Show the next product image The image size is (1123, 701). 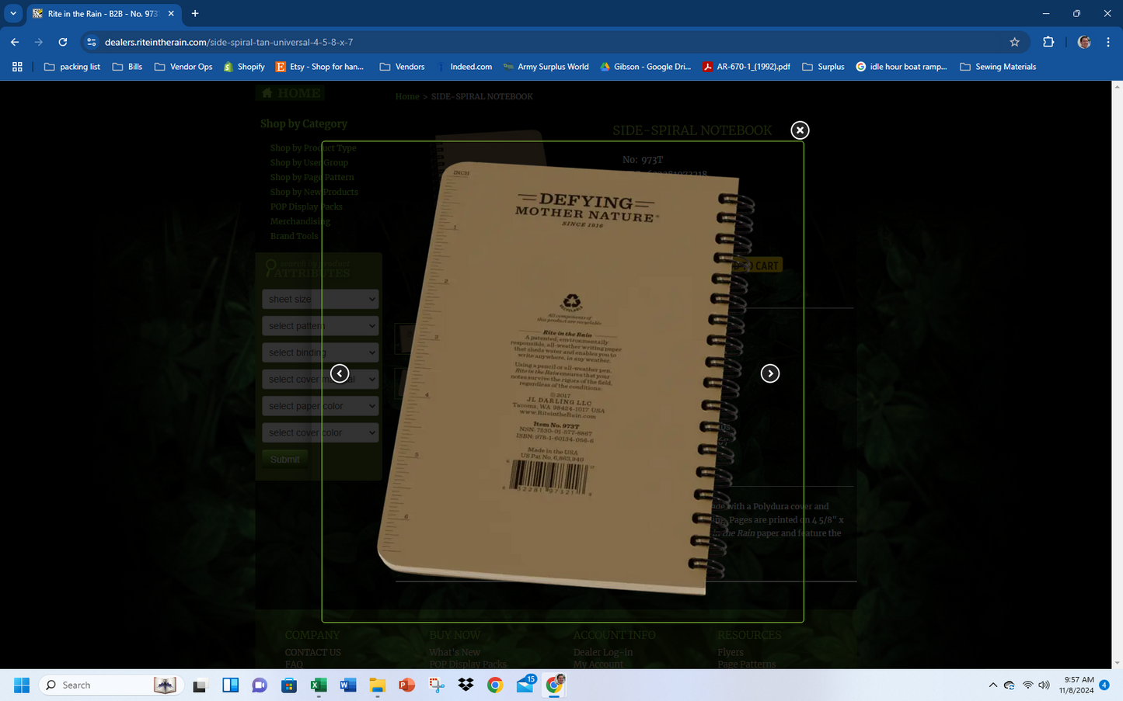[x=769, y=373]
